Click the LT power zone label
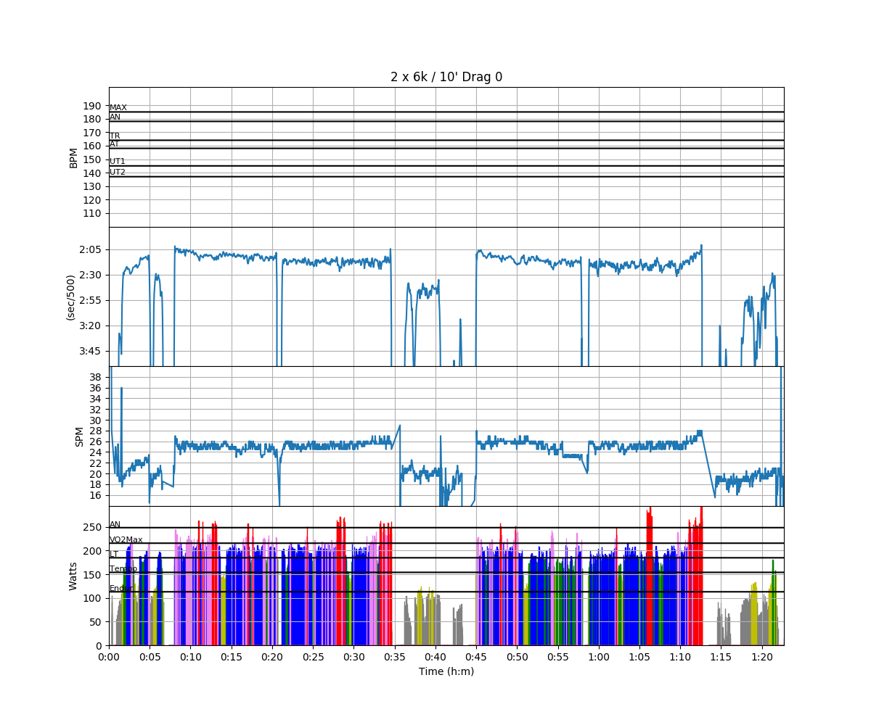Image resolution: width=871 pixels, height=725 pixels. pos(114,555)
